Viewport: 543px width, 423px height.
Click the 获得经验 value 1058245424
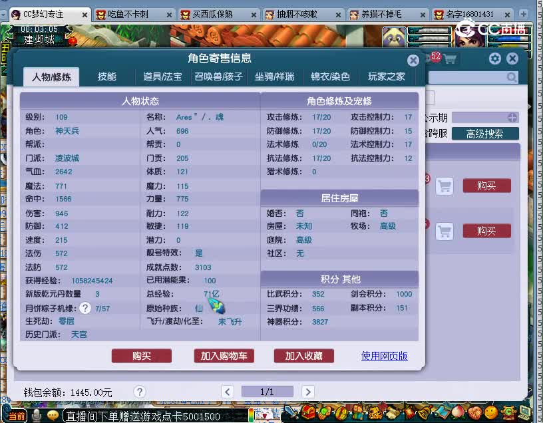(x=92, y=281)
